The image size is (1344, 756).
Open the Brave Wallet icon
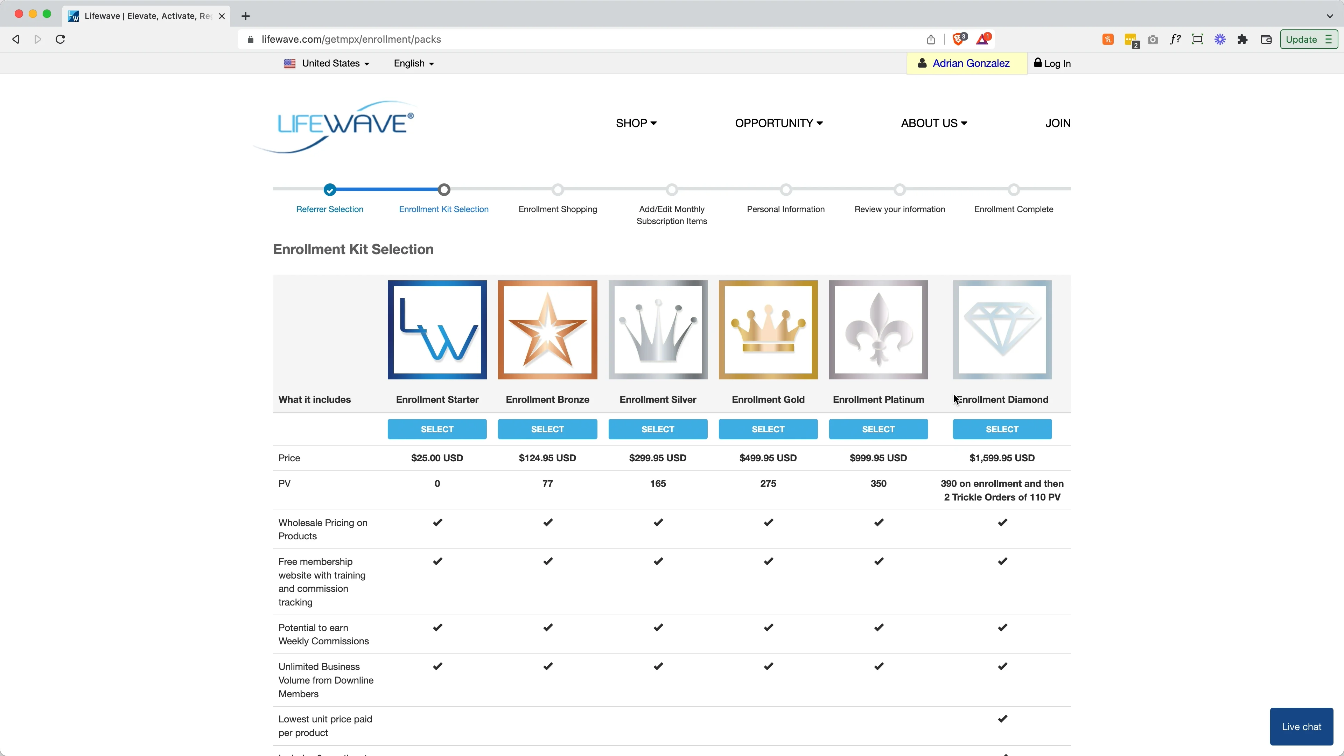pyautogui.click(x=1266, y=39)
